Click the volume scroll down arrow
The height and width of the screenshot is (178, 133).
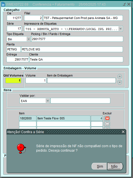120,82
